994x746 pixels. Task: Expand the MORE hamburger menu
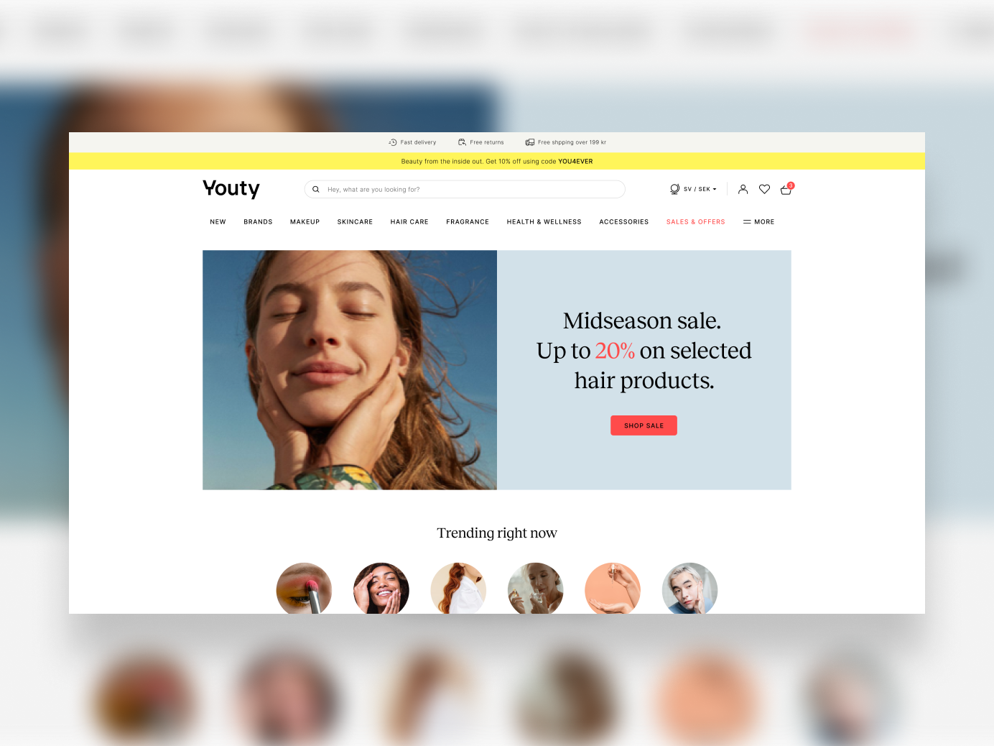coord(758,222)
